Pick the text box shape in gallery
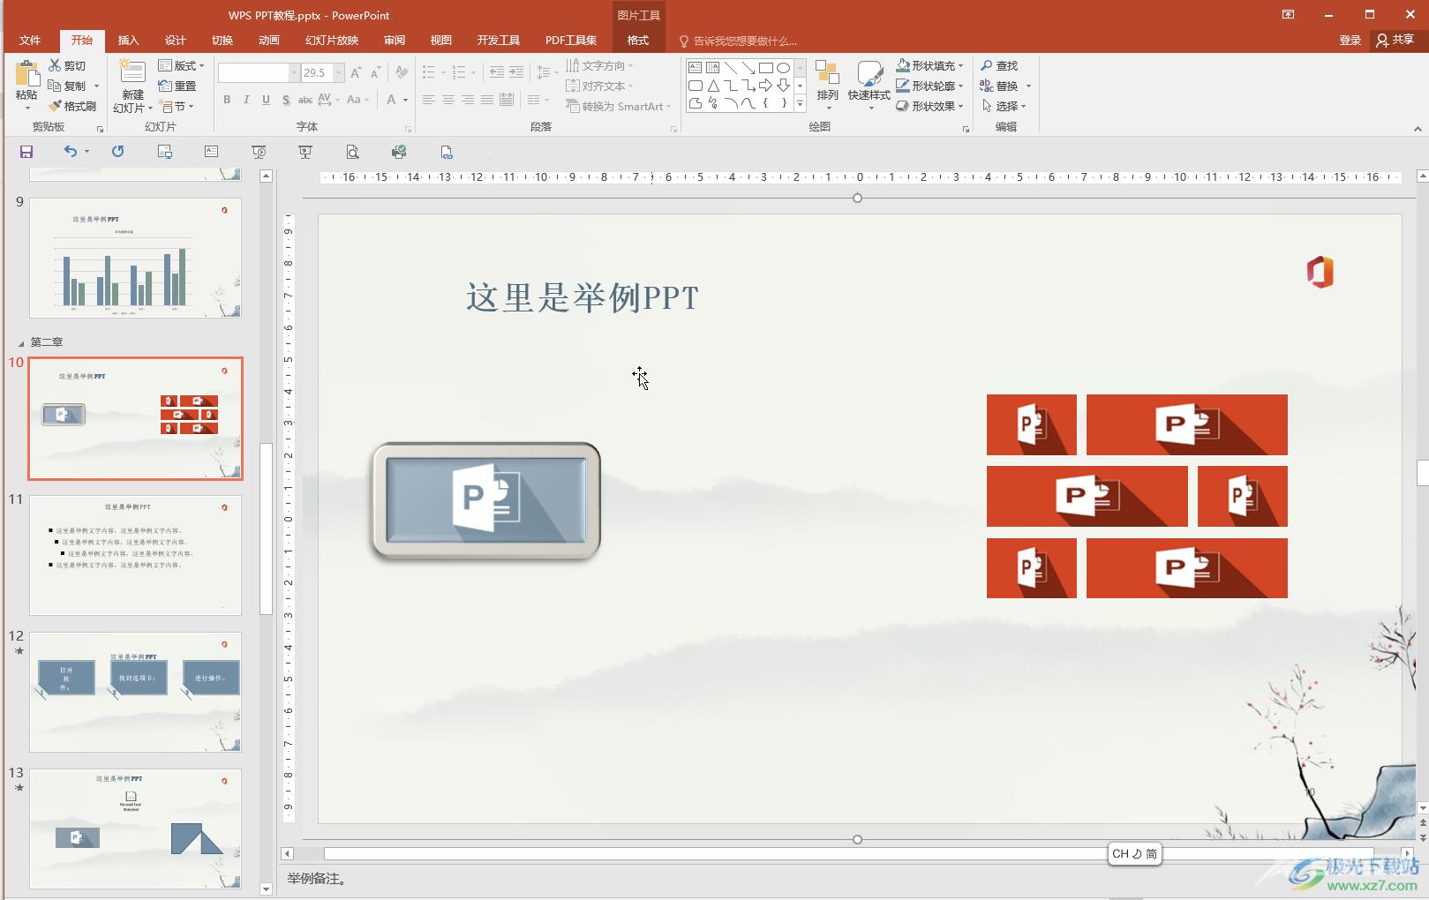Image resolution: width=1429 pixels, height=900 pixels. click(x=695, y=67)
